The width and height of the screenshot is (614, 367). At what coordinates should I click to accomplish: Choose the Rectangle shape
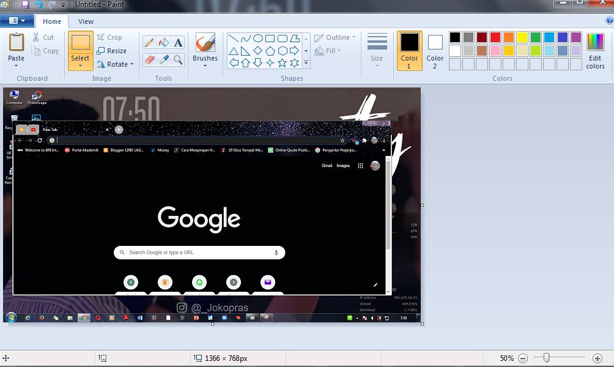[270, 39]
